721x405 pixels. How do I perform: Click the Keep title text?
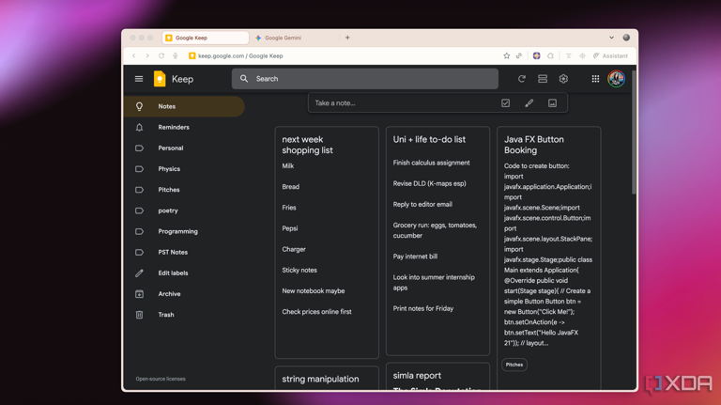coord(182,79)
